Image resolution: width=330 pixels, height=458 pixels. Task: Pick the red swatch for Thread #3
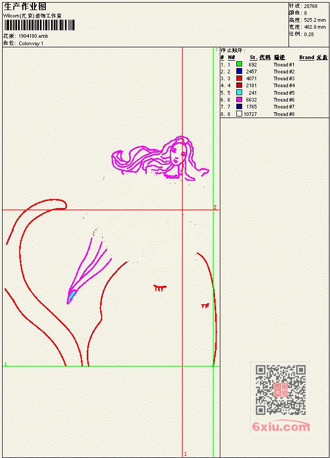click(239, 78)
